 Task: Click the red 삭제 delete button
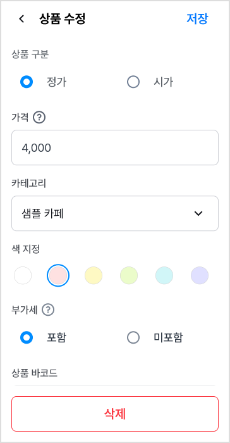pos(115,414)
